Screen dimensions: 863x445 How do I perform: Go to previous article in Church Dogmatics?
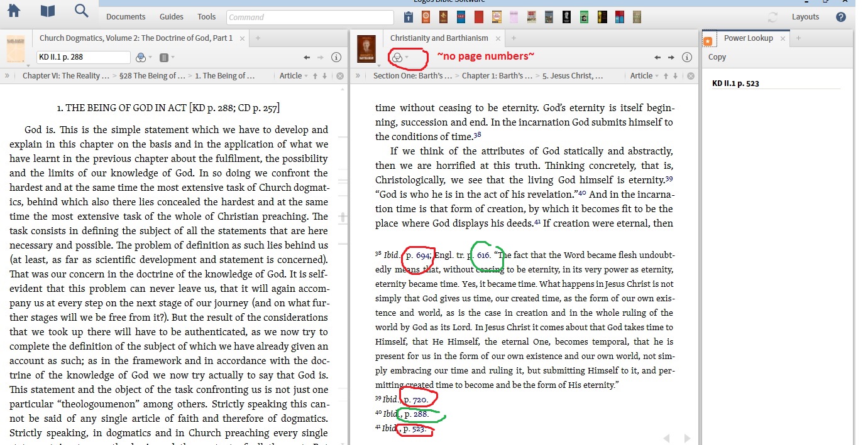pos(315,76)
